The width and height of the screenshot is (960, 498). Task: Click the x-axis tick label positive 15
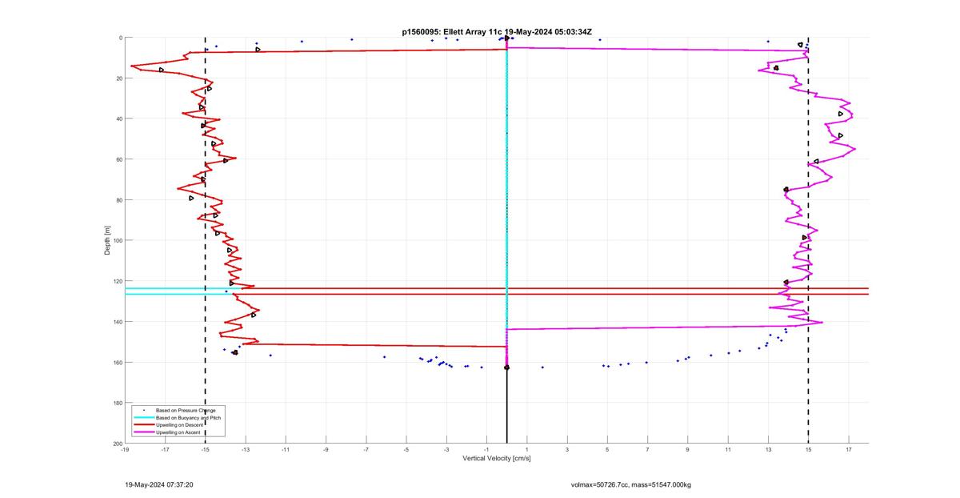click(808, 450)
